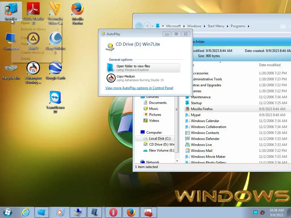Select the Google Earth desktop icon

tap(55, 70)
